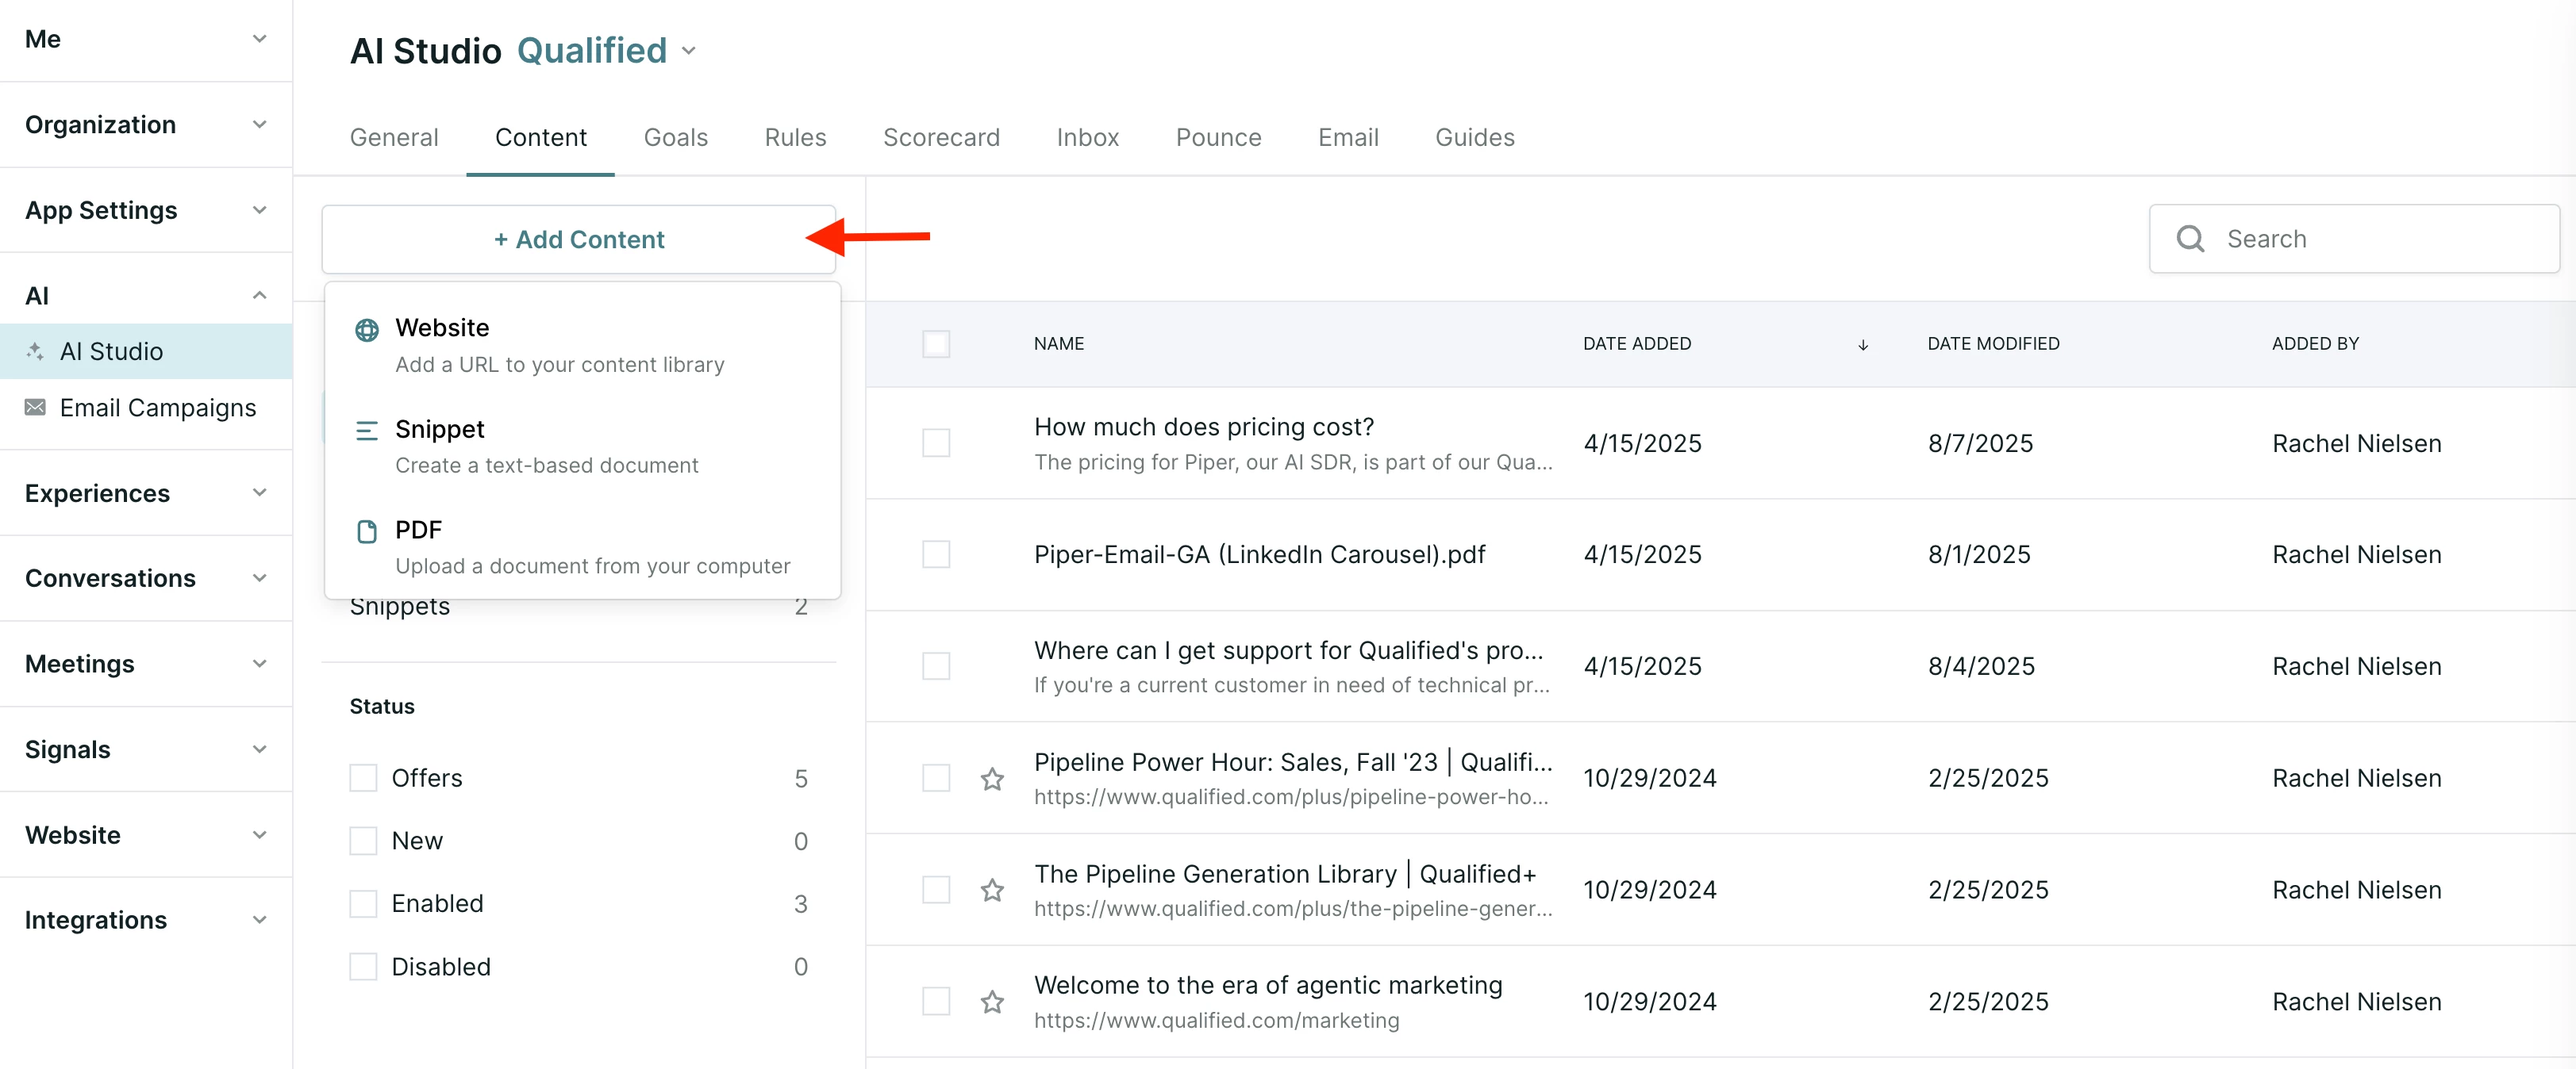Check the Piper-Email-GA pdf row checkbox
Image resolution: width=2576 pixels, height=1069 pixels.
click(x=935, y=554)
